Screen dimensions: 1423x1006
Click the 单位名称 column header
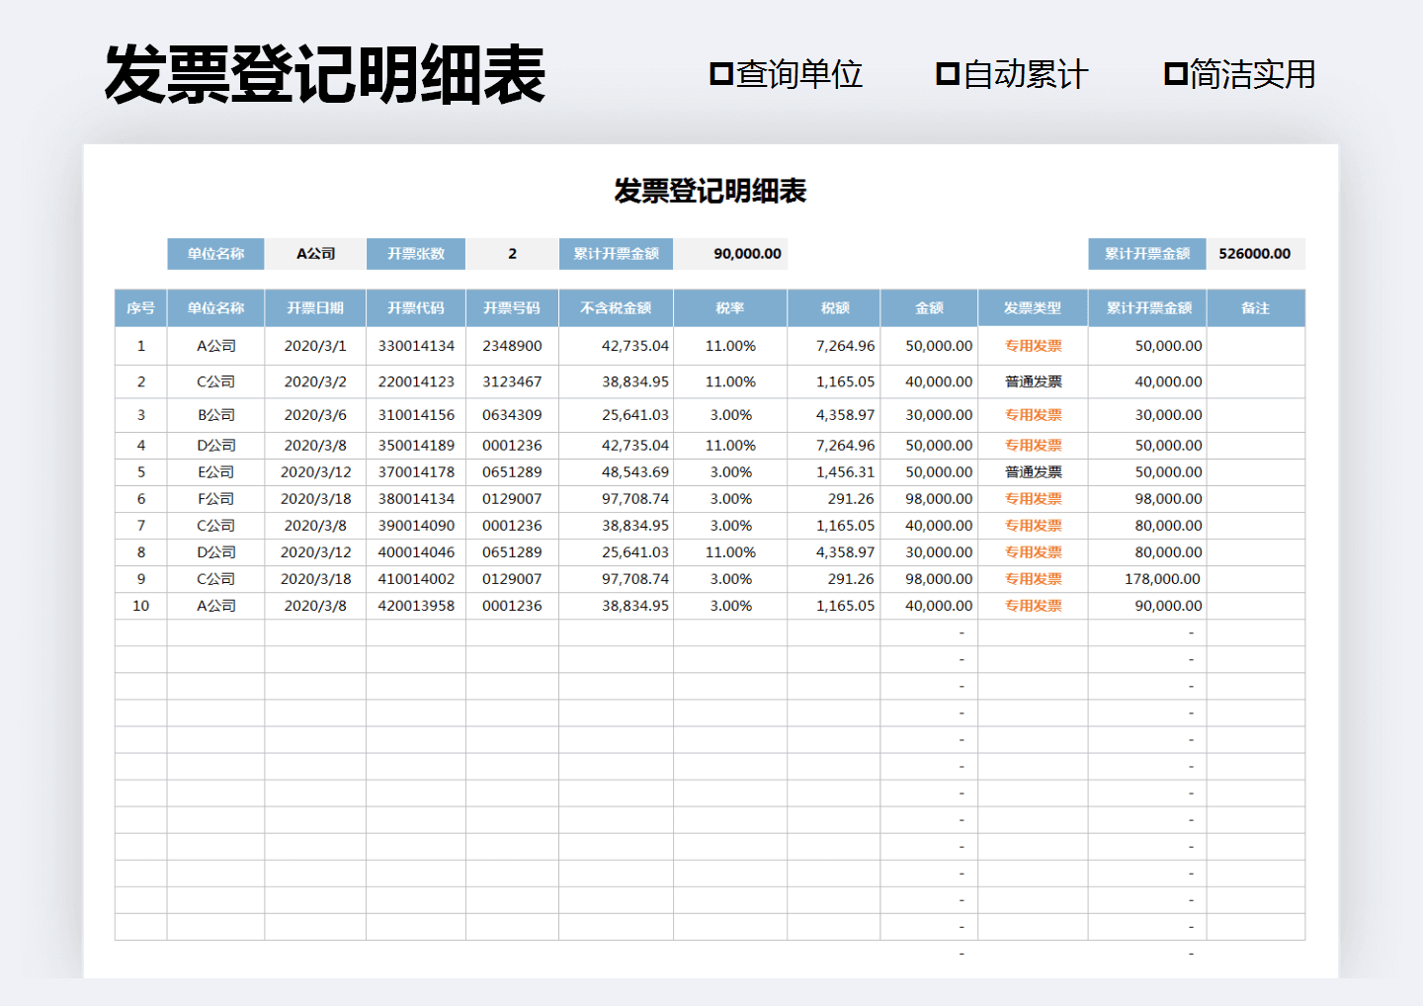(215, 307)
